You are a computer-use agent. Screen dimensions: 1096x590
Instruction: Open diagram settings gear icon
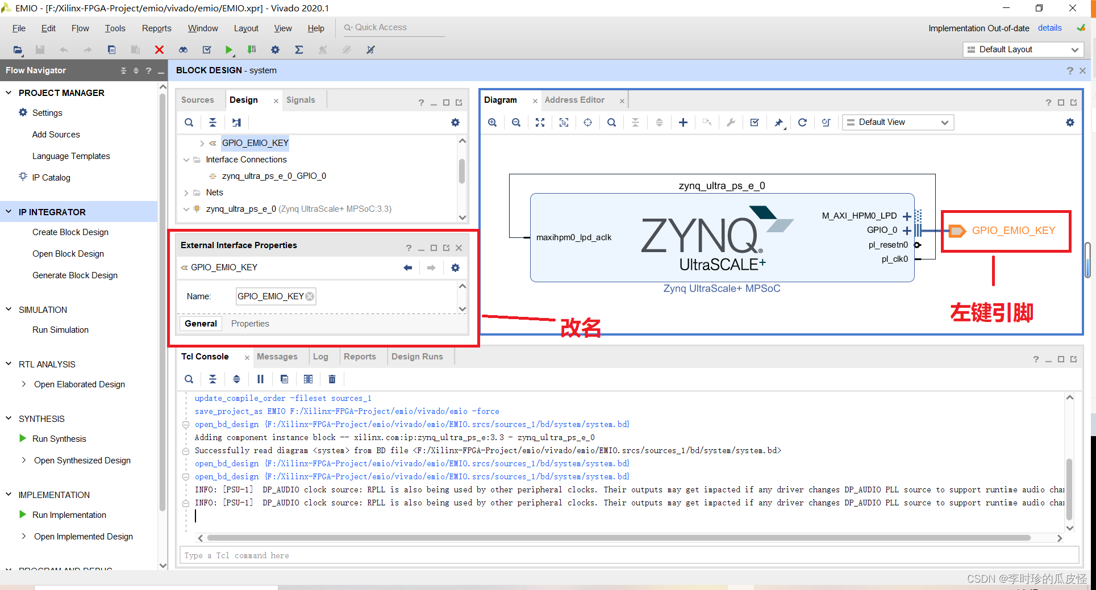pos(1070,122)
